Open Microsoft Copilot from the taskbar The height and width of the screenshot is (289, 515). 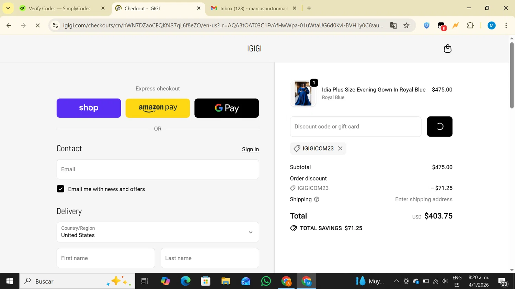(165, 281)
